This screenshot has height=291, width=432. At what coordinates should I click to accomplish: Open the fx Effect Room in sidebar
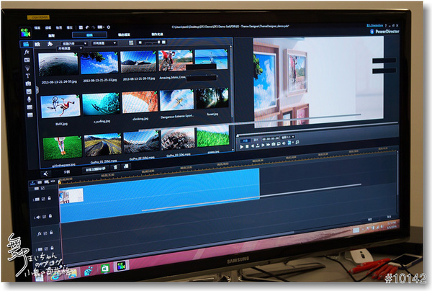[x=27, y=52]
